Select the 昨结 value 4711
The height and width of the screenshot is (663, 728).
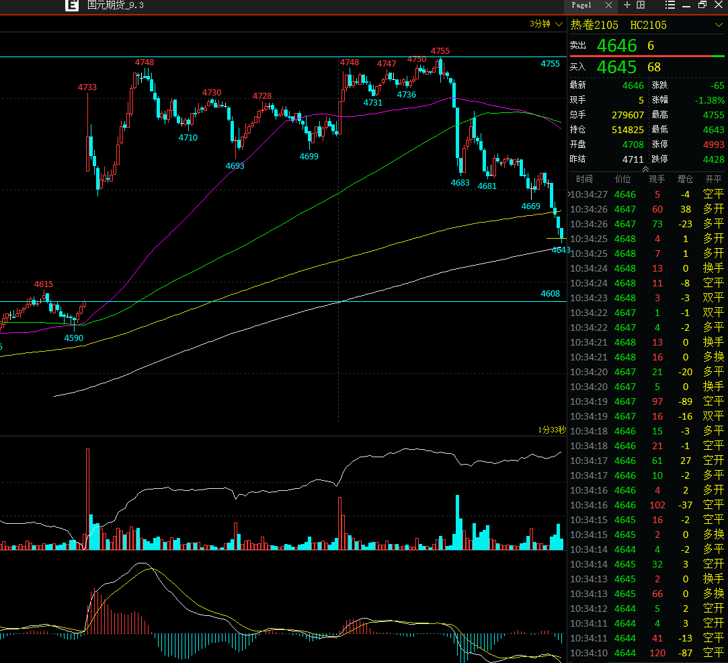[x=633, y=159]
